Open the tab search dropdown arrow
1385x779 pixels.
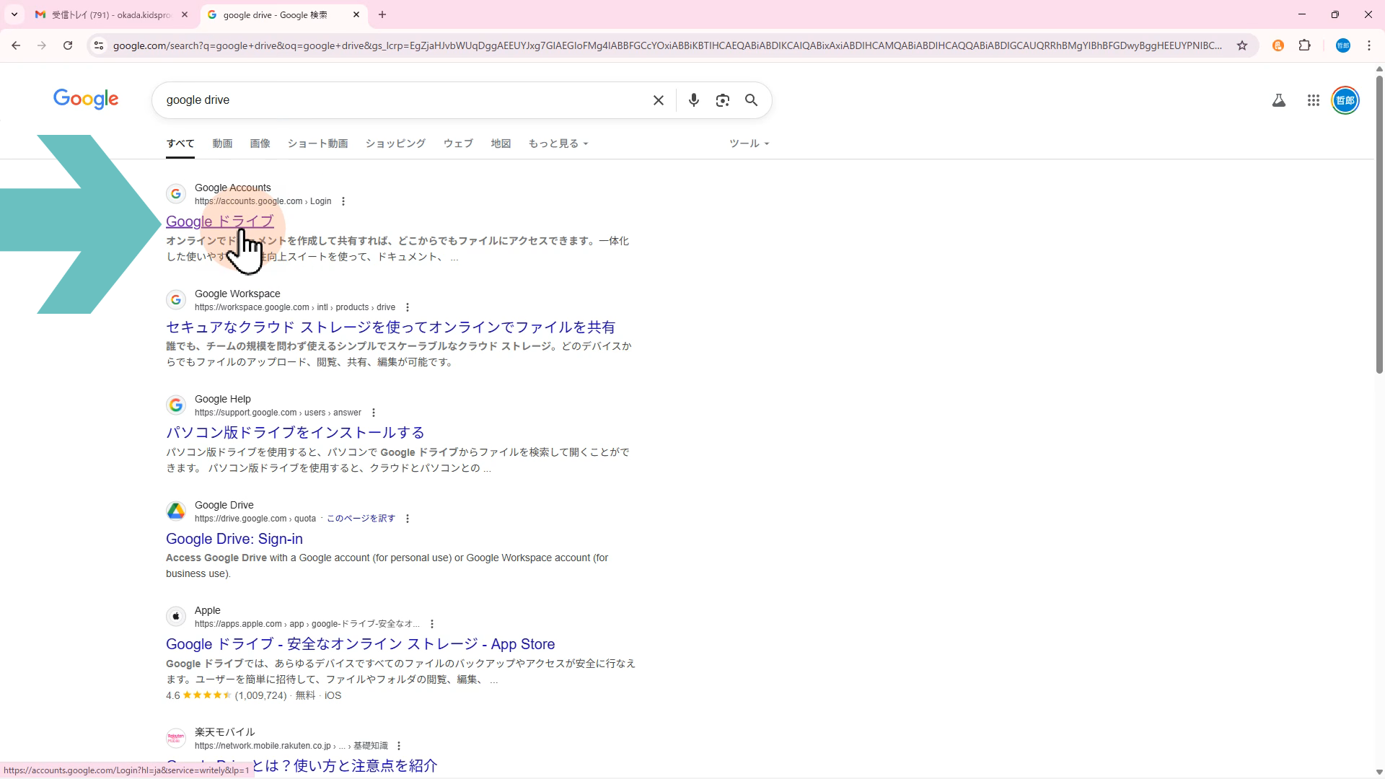click(x=14, y=14)
